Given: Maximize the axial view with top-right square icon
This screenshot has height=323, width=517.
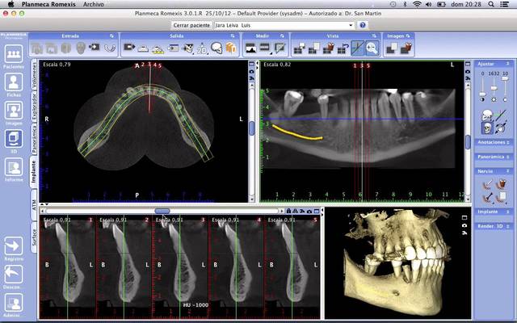Looking at the screenshot, I should click(251, 64).
